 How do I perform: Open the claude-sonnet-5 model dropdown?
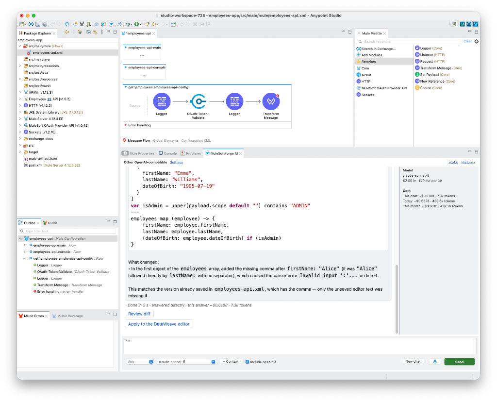(x=186, y=362)
